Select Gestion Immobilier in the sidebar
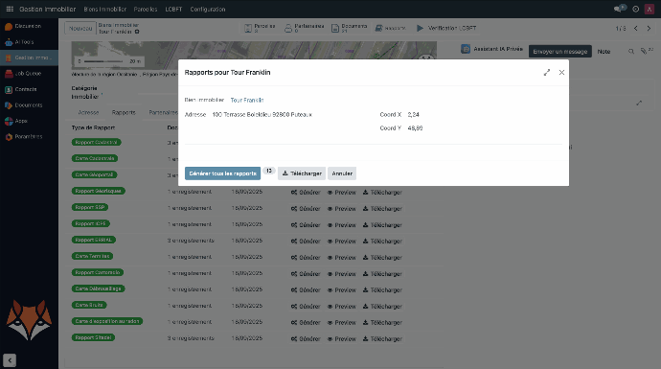The image size is (661, 369). (x=29, y=58)
